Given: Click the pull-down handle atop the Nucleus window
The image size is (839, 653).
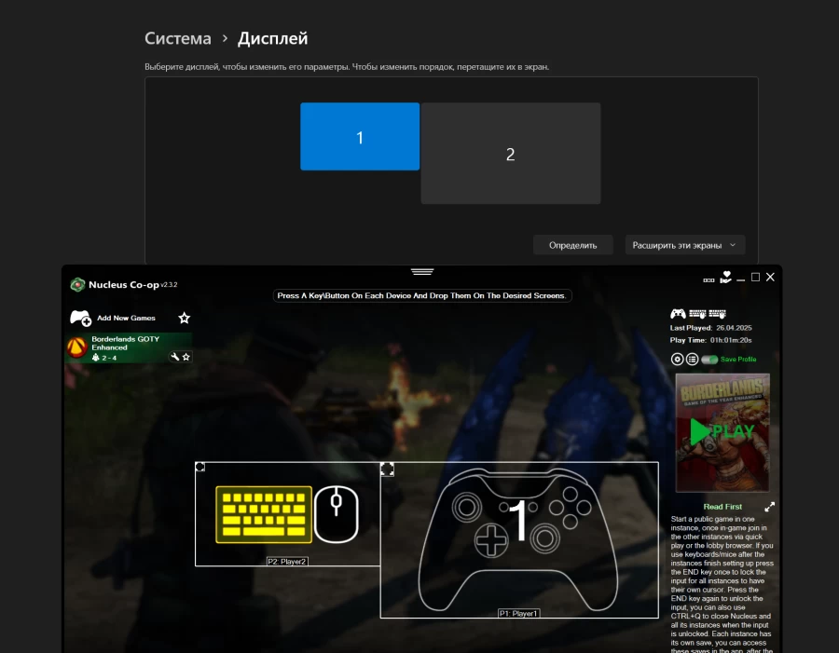Looking at the screenshot, I should [422, 272].
